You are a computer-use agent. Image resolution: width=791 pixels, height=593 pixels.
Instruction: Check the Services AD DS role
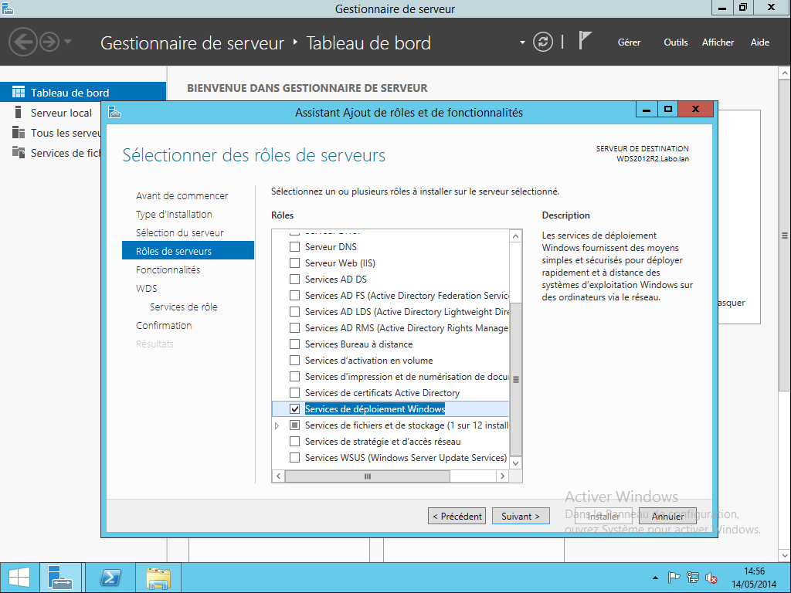294,280
